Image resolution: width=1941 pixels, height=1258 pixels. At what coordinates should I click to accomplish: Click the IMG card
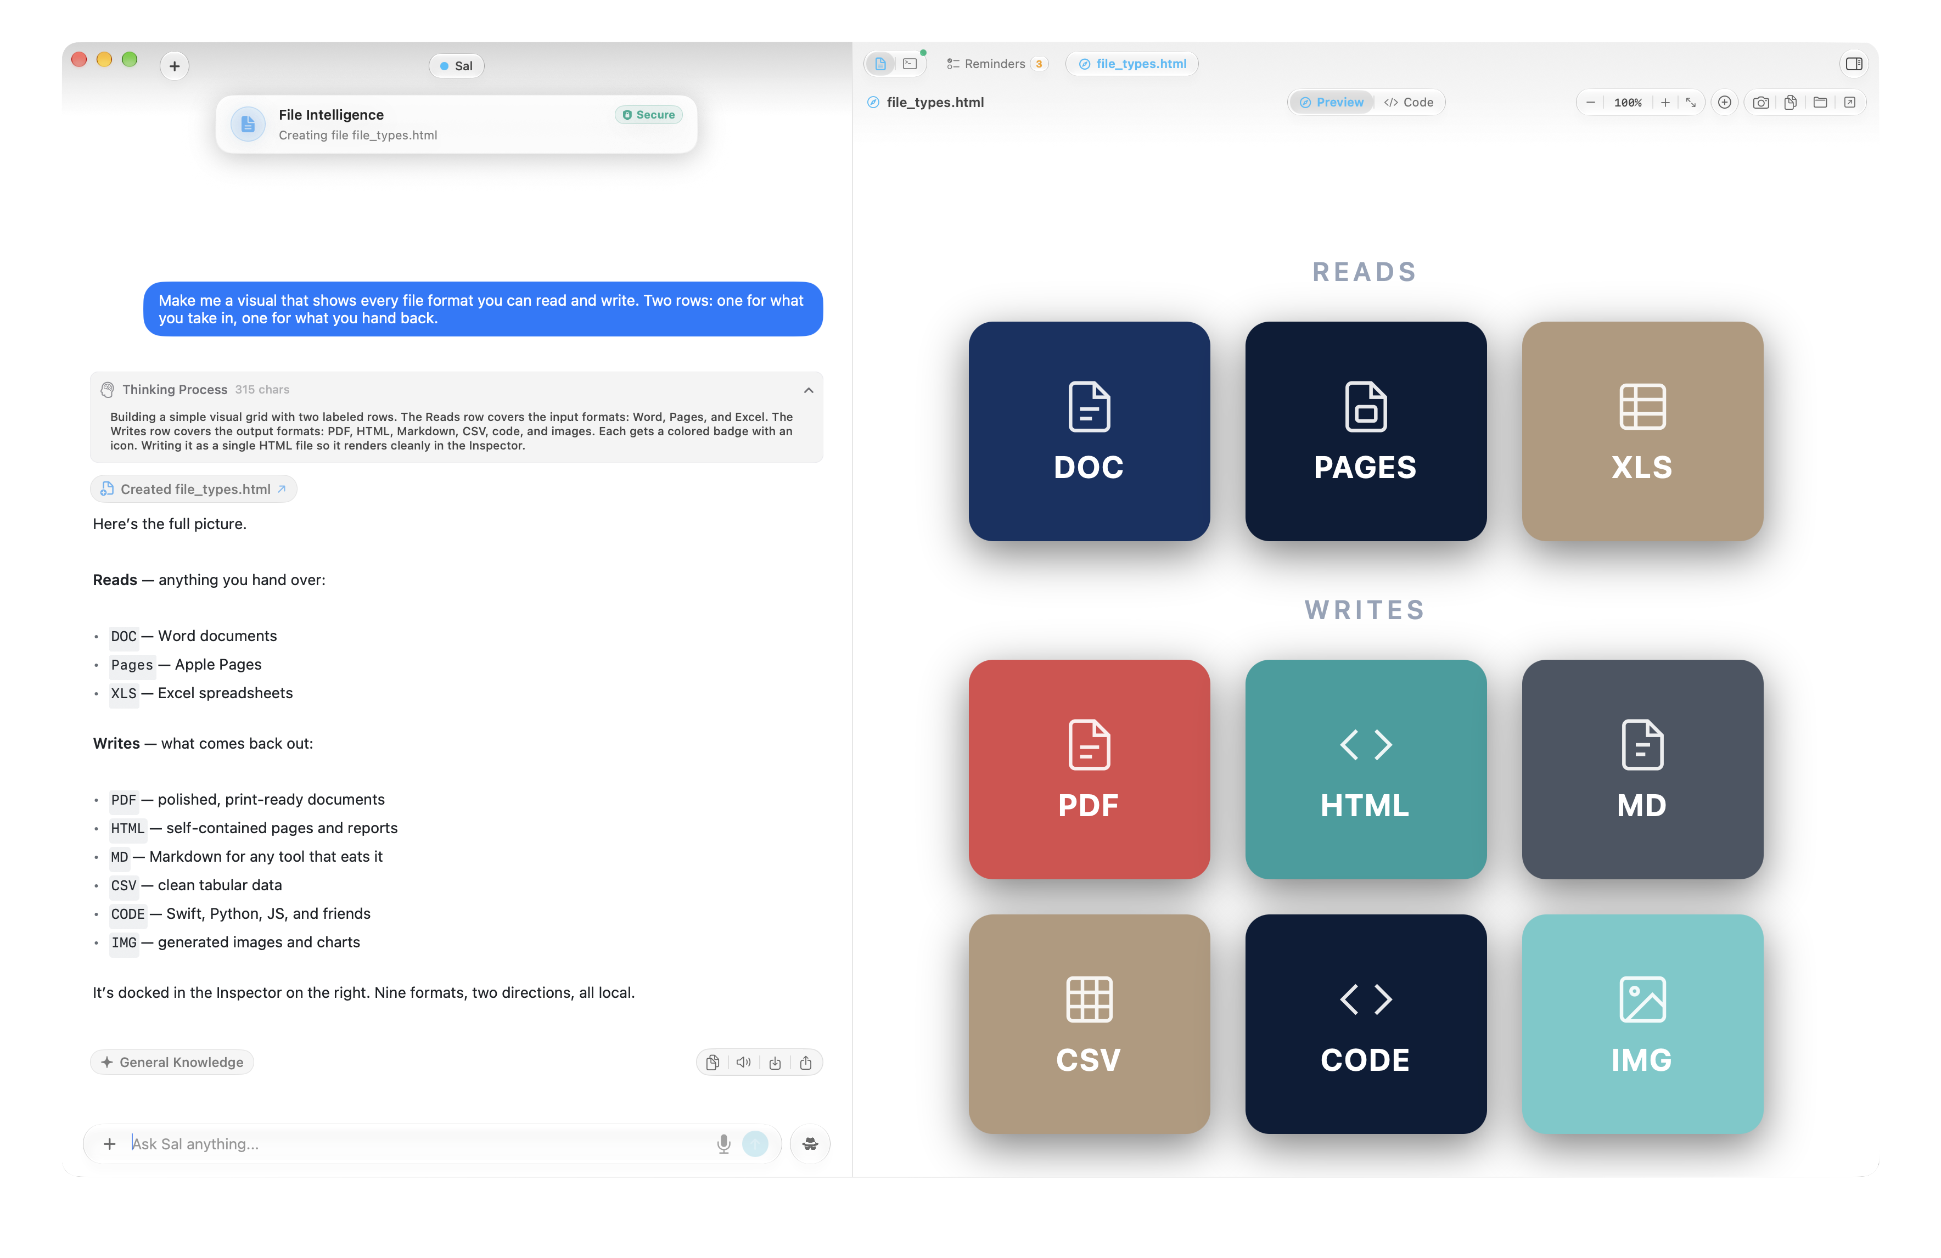click(1642, 1024)
